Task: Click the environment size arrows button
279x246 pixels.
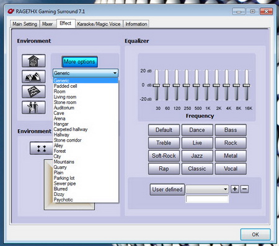Action: 41,148
